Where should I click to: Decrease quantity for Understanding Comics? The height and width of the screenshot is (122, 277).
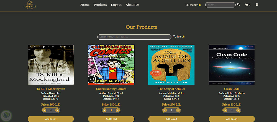coord(105,110)
